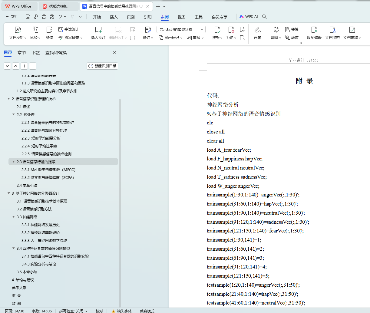Expand the quick access customize chevron
Viewport: 370px width, 313px height.
point(80,17)
